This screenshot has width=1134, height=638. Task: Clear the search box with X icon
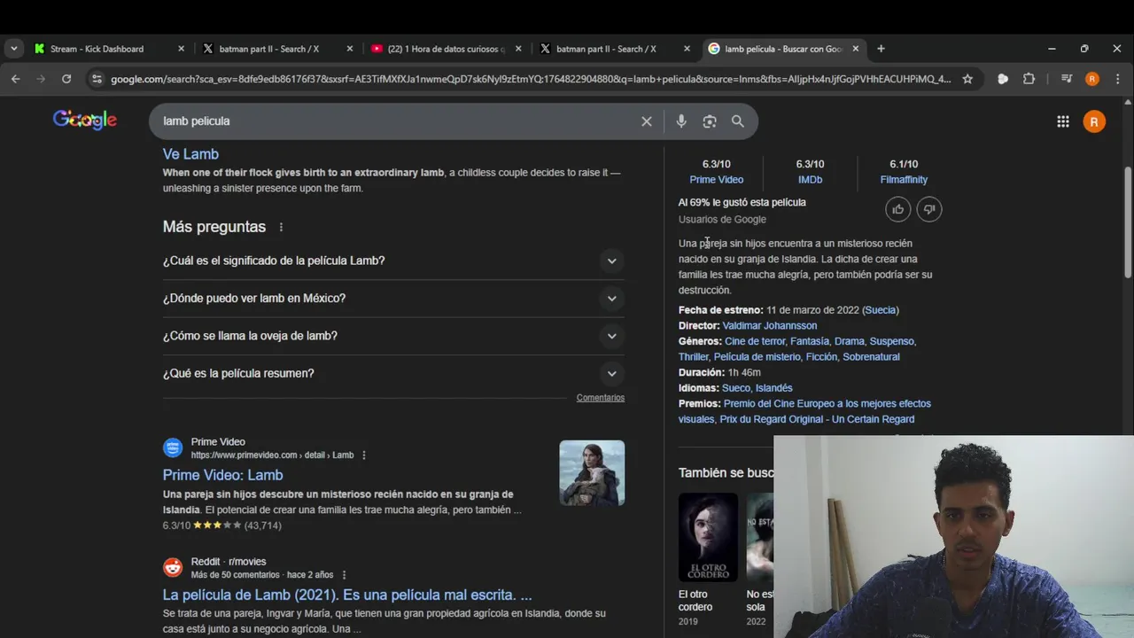pos(647,121)
